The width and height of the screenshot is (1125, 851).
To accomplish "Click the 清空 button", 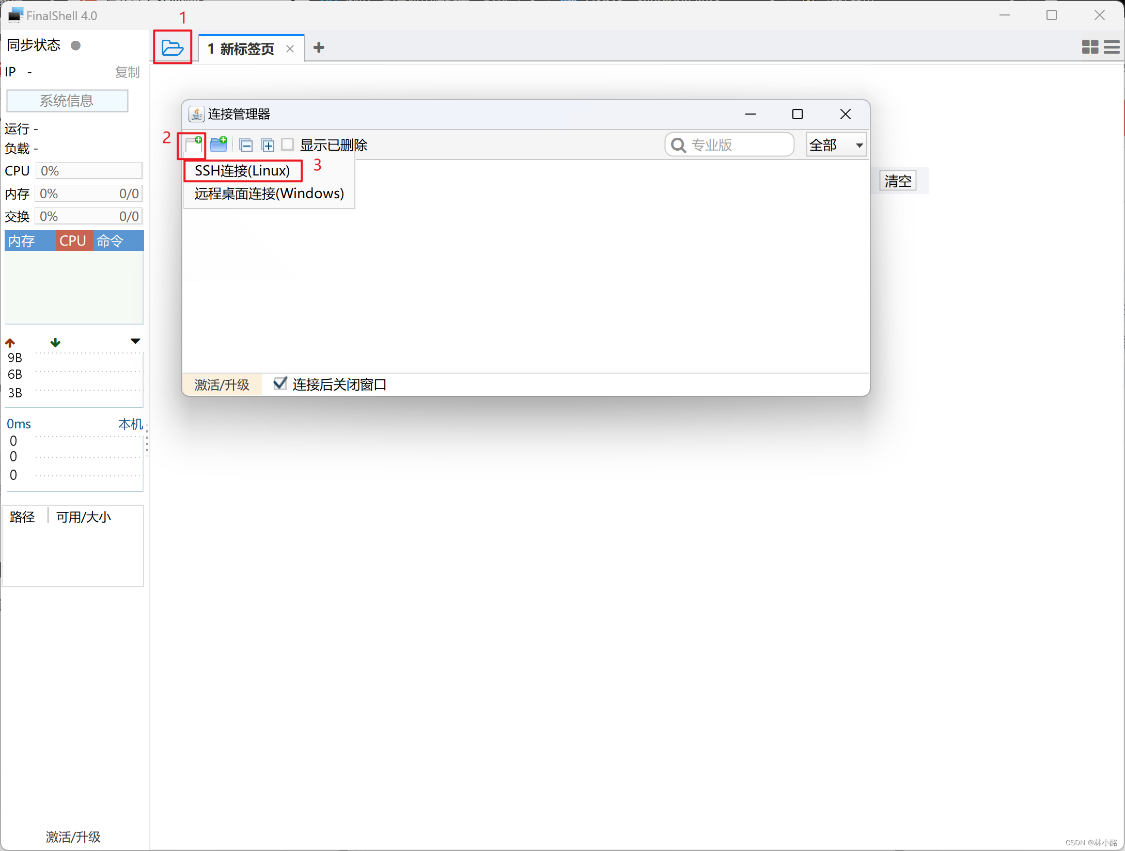I will pyautogui.click(x=898, y=181).
